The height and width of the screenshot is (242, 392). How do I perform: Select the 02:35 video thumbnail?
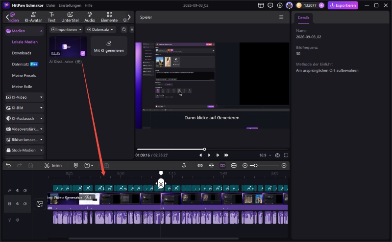68,46
